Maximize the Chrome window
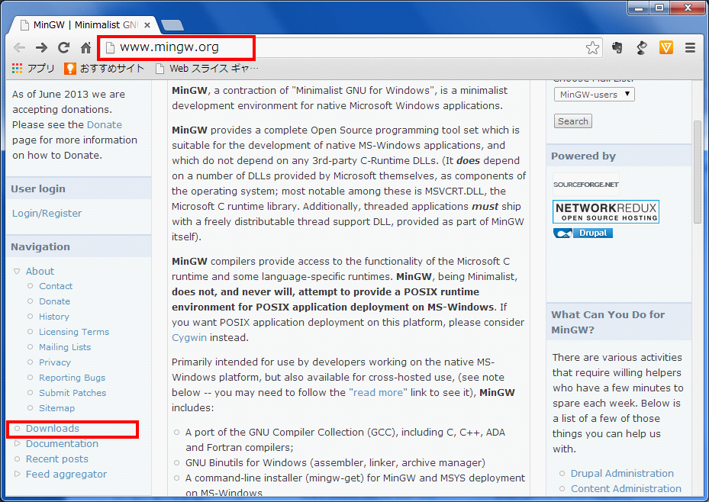 pos(659,8)
